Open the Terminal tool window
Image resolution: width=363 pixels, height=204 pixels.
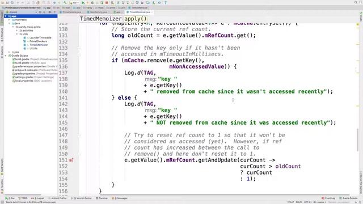click(x=102, y=198)
